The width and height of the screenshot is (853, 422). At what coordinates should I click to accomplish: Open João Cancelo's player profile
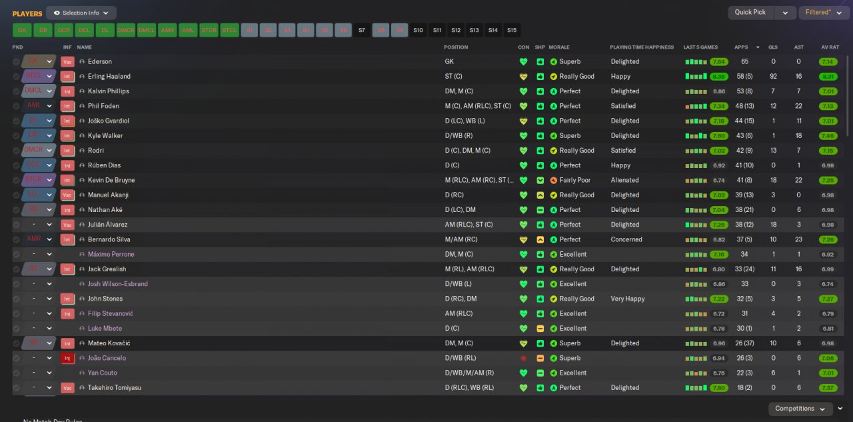[107, 358]
